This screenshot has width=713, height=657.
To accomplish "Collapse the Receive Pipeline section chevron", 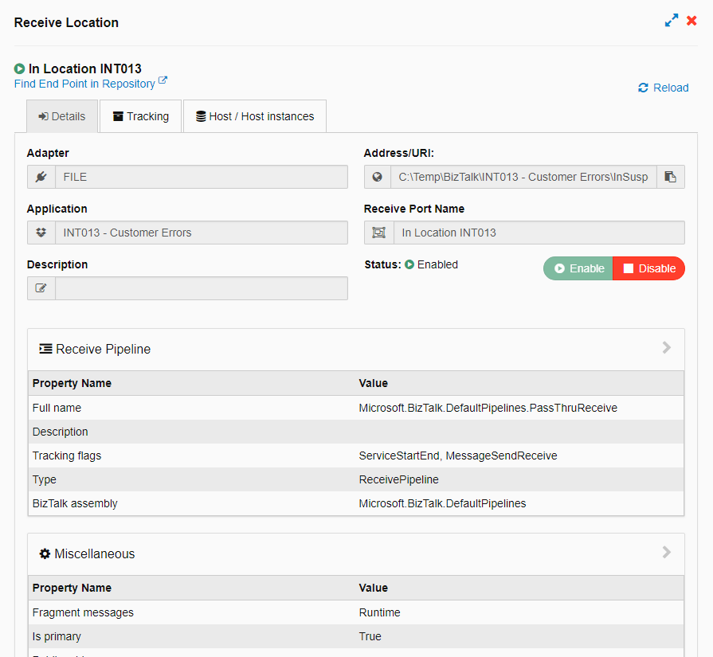I will click(666, 348).
